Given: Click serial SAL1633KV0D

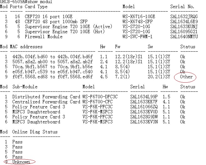Looking at the screenshot, I should click(x=144, y=112).
